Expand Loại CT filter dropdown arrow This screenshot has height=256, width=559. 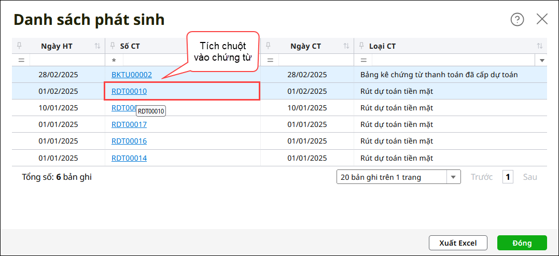pos(542,61)
